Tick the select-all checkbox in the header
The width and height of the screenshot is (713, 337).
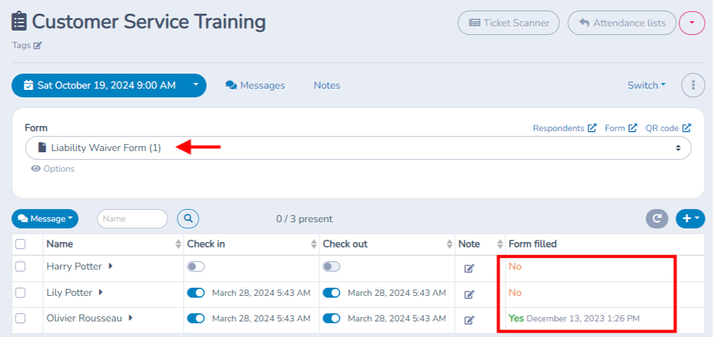pyautogui.click(x=21, y=244)
